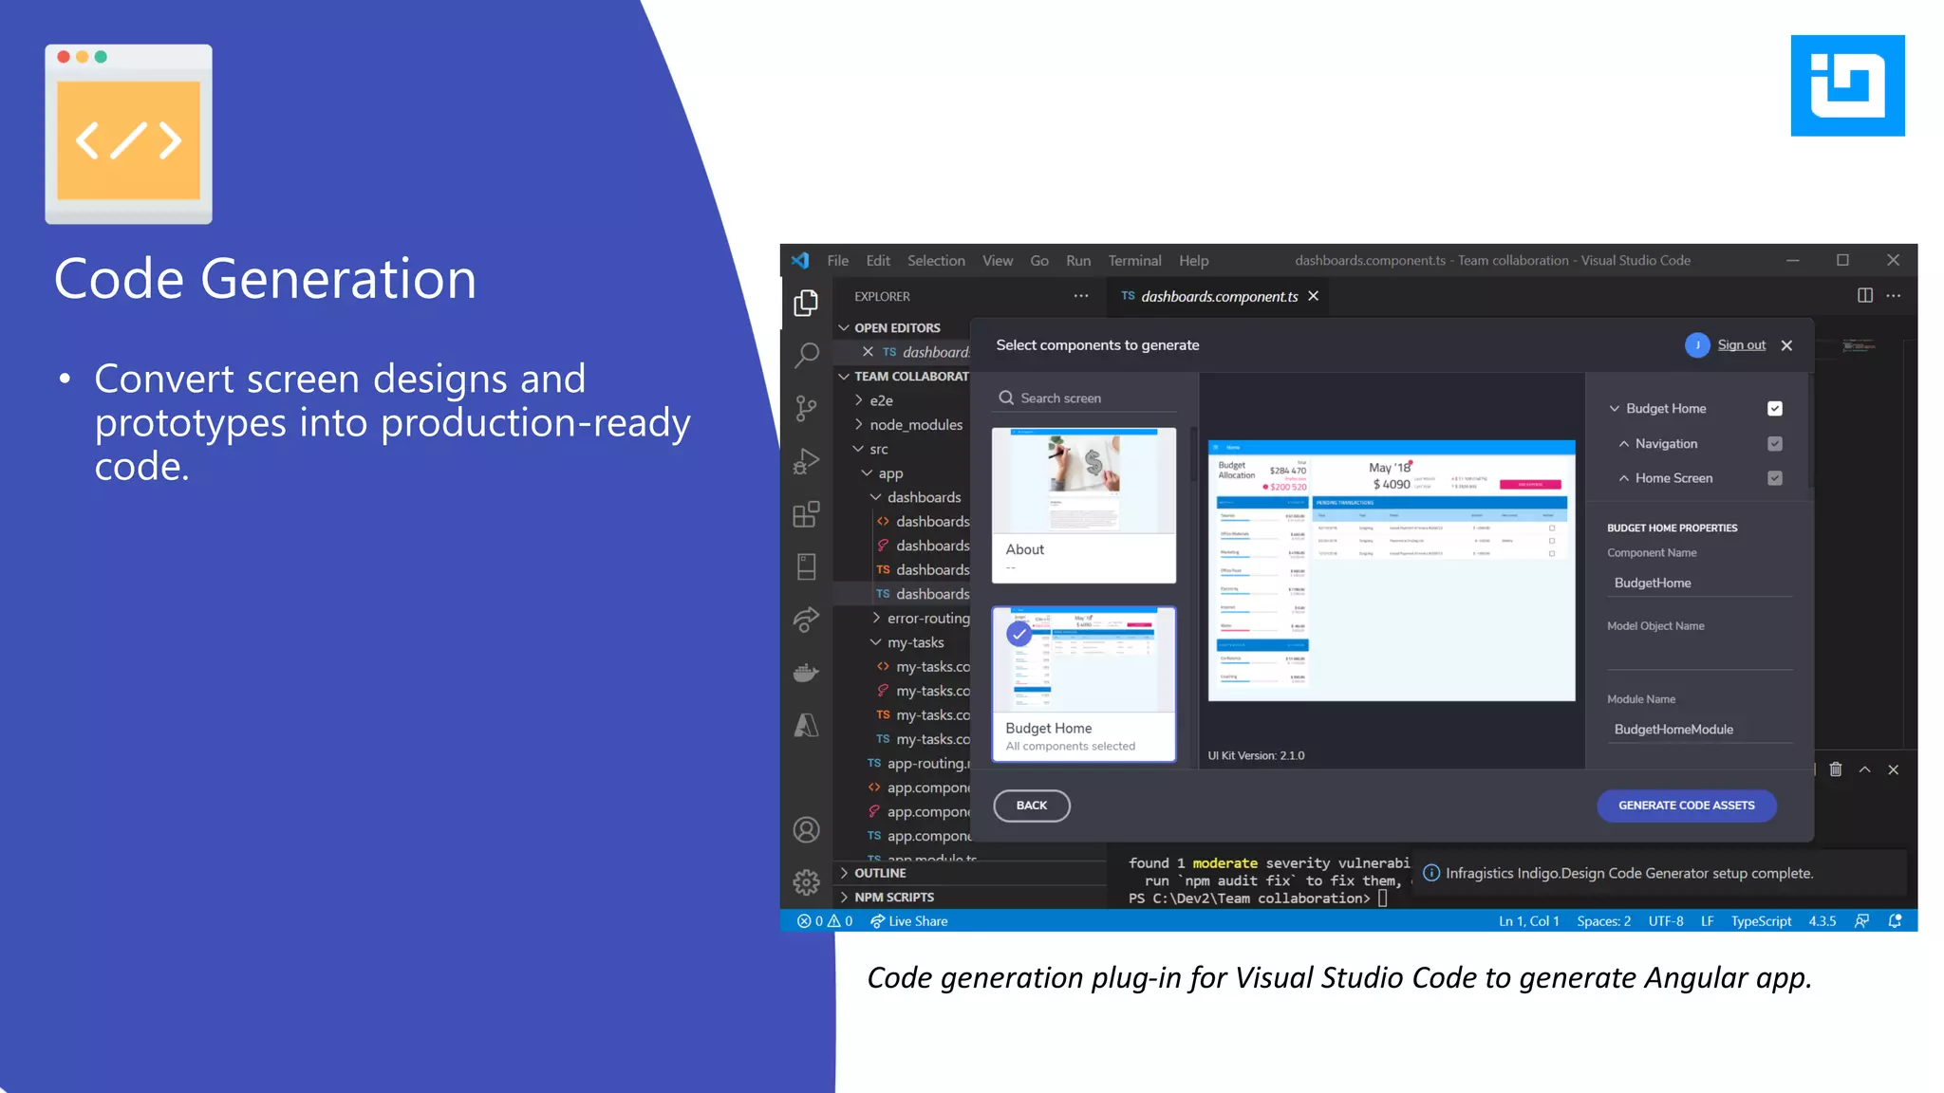
Task: Open the Go menu
Action: (1039, 261)
